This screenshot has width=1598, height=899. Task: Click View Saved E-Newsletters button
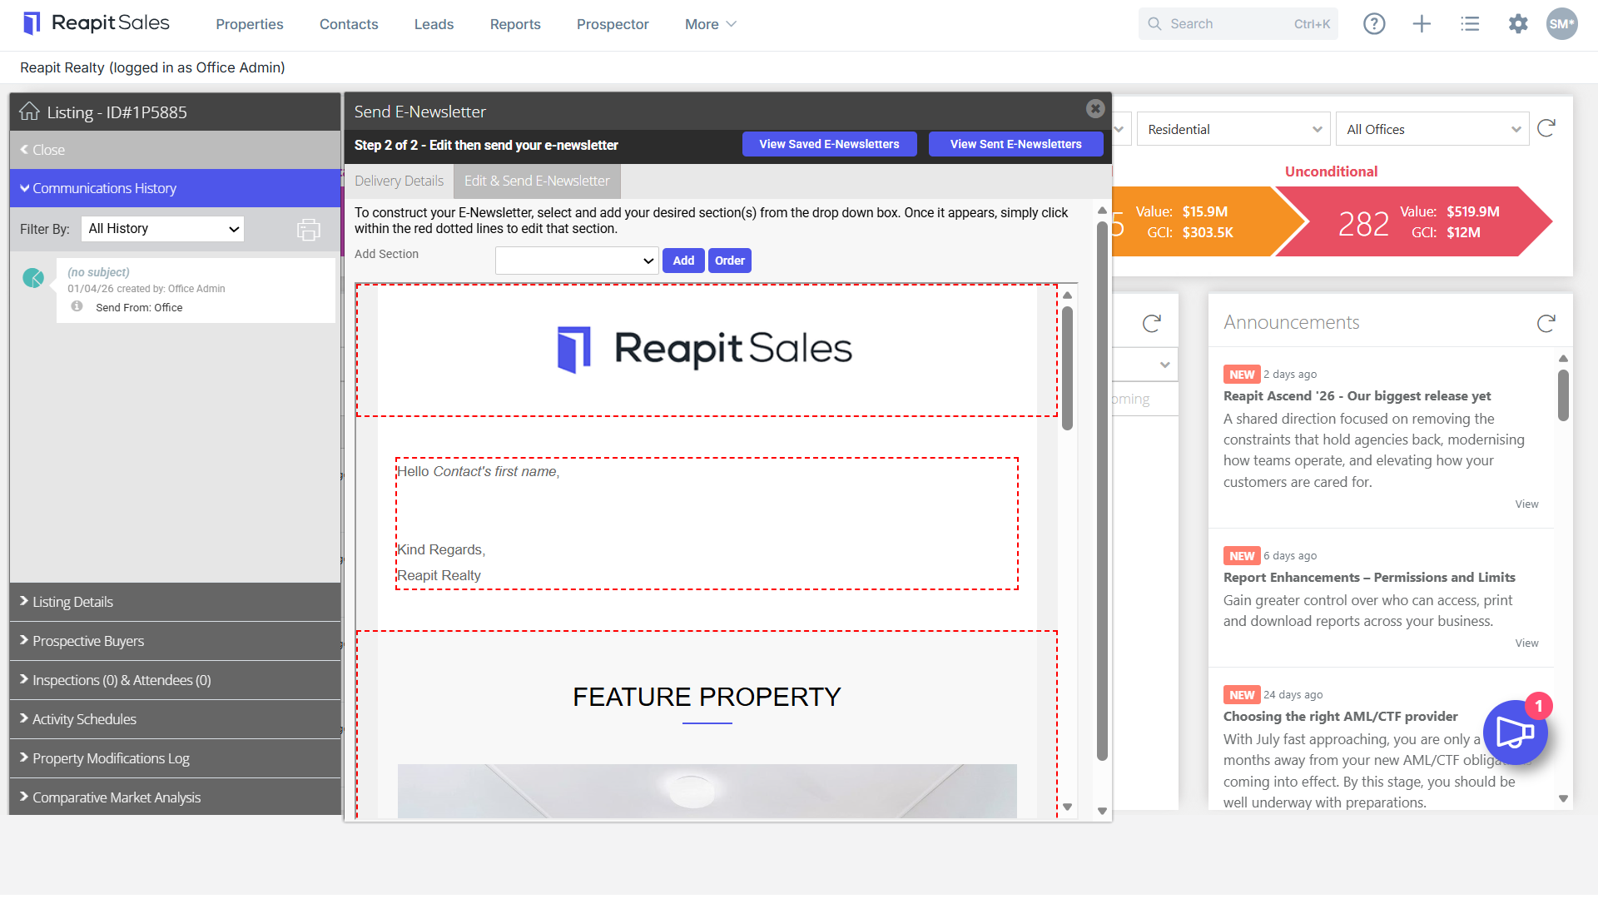click(x=829, y=144)
